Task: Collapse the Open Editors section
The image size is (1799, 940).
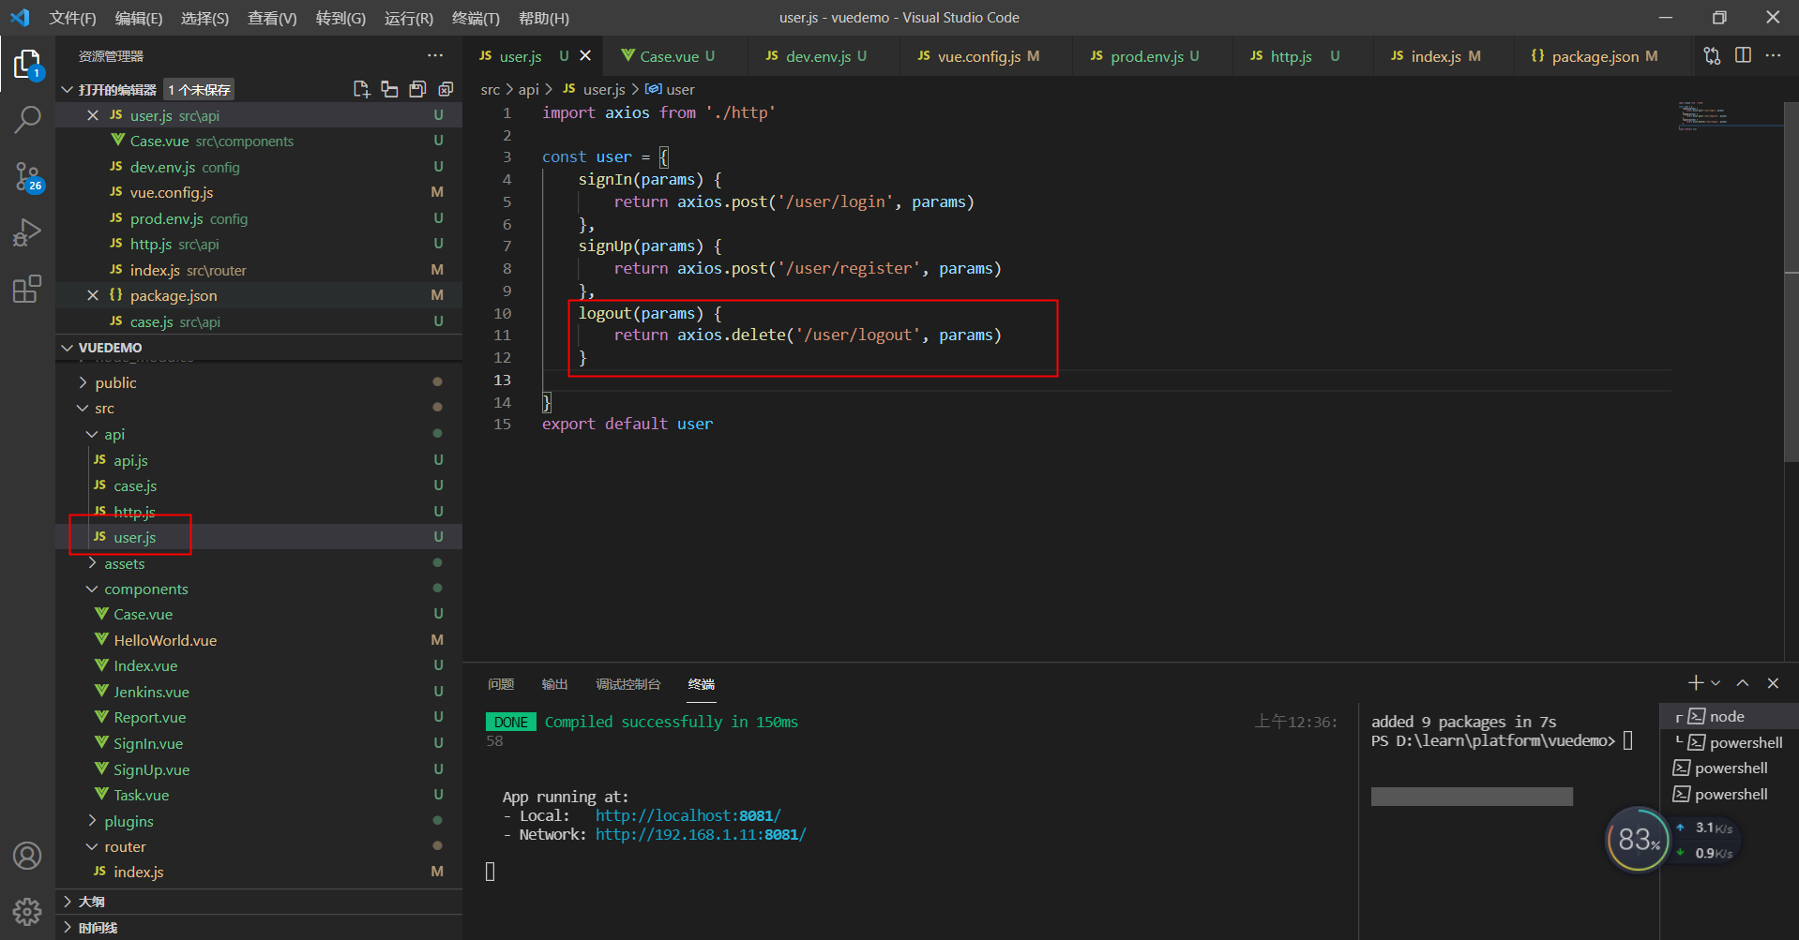Action: pos(68,89)
